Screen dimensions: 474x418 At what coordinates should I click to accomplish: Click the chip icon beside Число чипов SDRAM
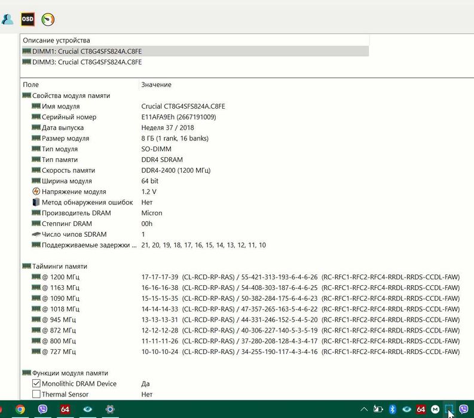[36, 234]
